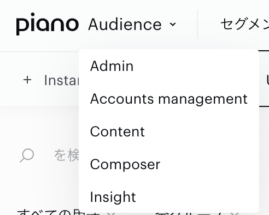Image resolution: width=269 pixels, height=215 pixels.
Task: Remove the すべての filter chip
Action: click(110, 213)
